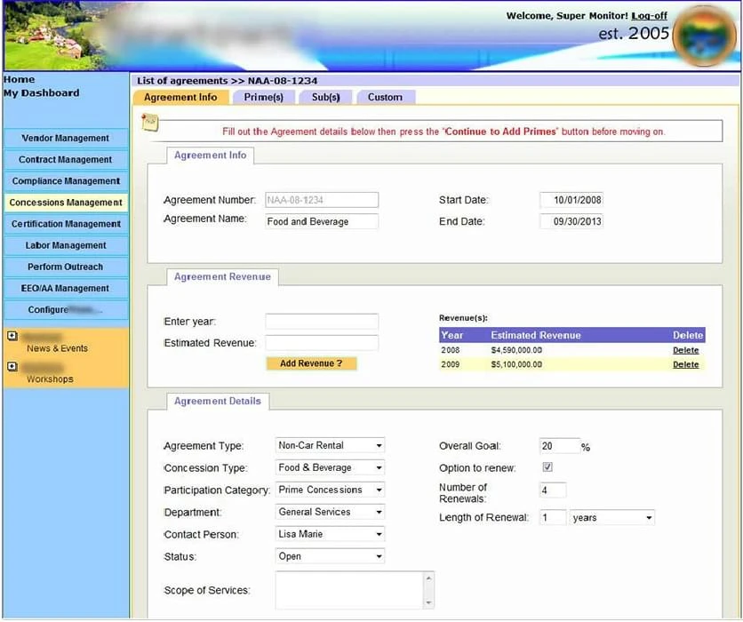Viewport: 743px width, 622px height.
Task: Focus the Length of Renewal number field
Action: (553, 517)
